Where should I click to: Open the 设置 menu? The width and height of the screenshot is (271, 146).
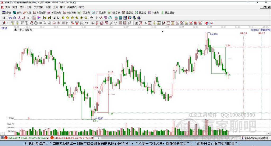pyautogui.click(x=48, y=7)
